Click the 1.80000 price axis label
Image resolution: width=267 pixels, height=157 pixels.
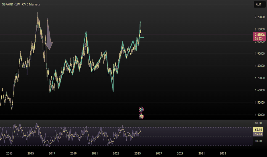pos(260,66)
